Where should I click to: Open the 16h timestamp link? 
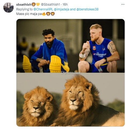point(65,5)
